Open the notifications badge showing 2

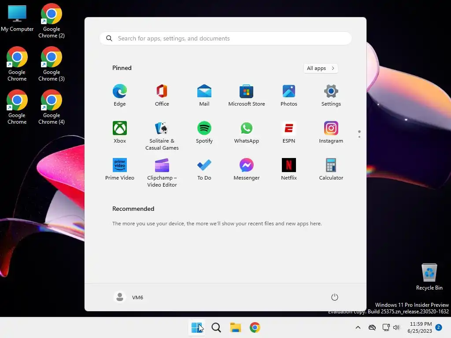(439, 327)
